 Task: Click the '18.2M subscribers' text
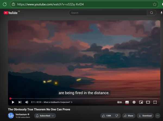[23, 117]
